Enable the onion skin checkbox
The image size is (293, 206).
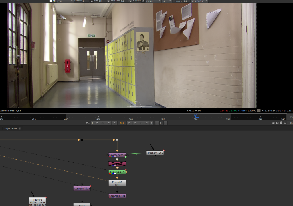click(x=174, y=1)
